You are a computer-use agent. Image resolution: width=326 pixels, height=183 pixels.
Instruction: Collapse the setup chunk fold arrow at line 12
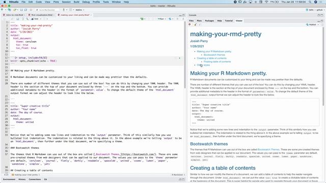pyautogui.click(x=9, y=57)
